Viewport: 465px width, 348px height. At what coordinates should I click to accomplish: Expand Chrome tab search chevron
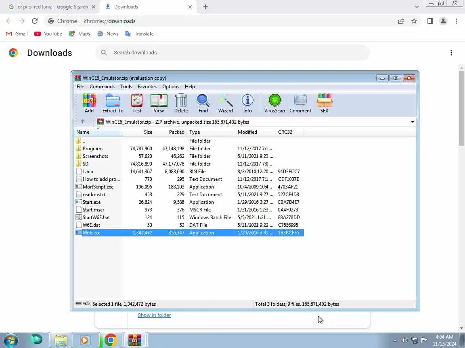point(417,7)
